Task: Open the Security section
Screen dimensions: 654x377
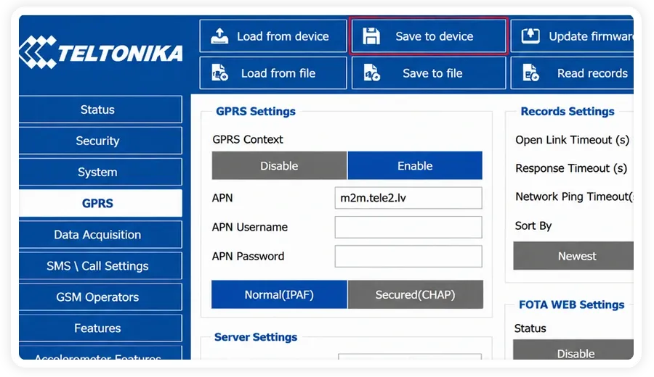Action: click(x=100, y=141)
